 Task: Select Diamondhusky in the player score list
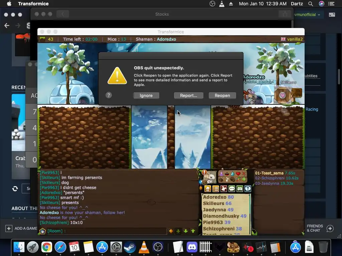point(225,216)
